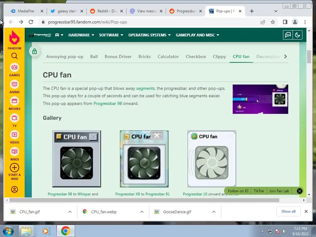Viewport: 316px width, 237px height.
Task: Switch to the Bricks tab
Action: [x=144, y=57]
